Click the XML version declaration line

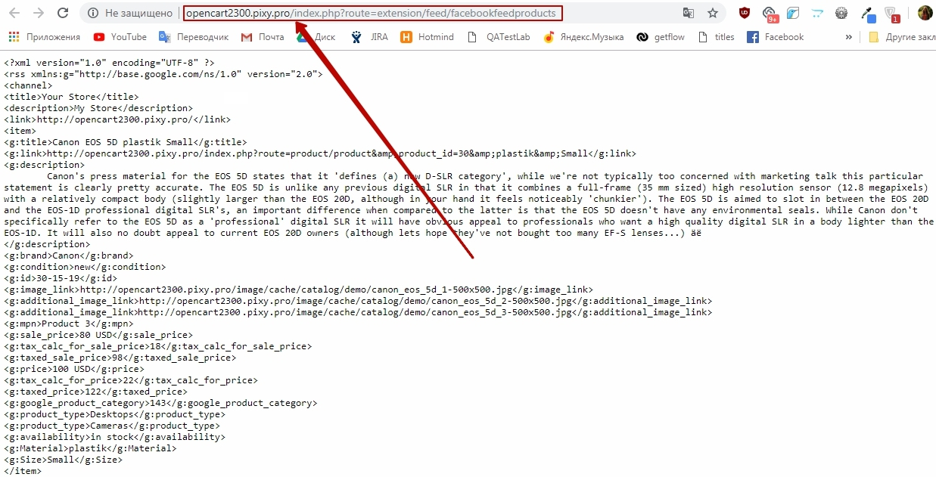point(109,63)
